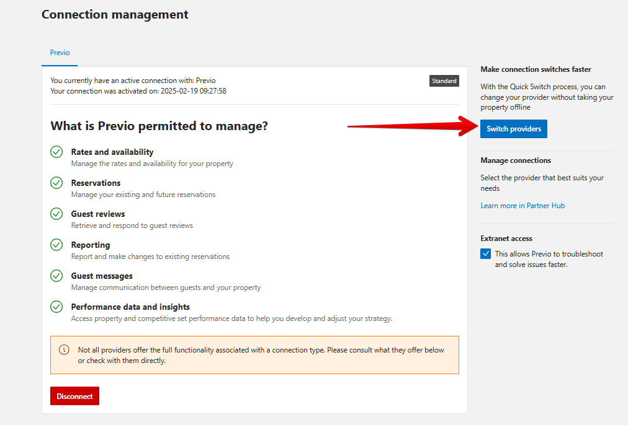
Task: Click Access property and competitive set description
Action: tap(231, 318)
